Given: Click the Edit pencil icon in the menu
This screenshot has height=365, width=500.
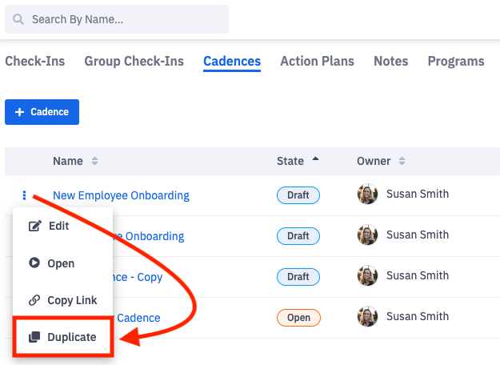Looking at the screenshot, I should pyautogui.click(x=34, y=227).
